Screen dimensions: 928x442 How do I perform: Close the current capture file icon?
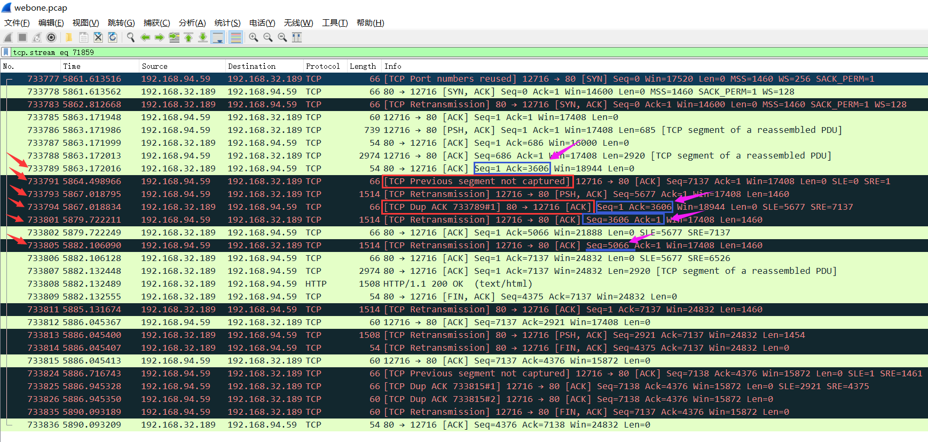coord(98,37)
